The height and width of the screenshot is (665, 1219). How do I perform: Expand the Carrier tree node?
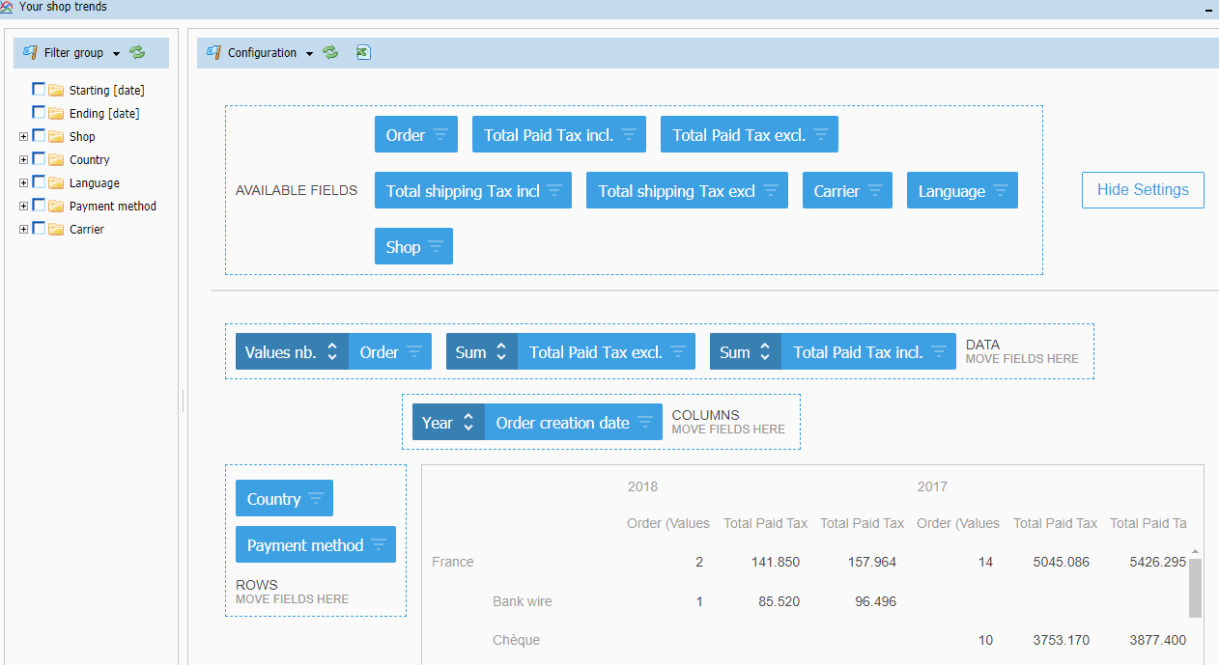coord(23,229)
